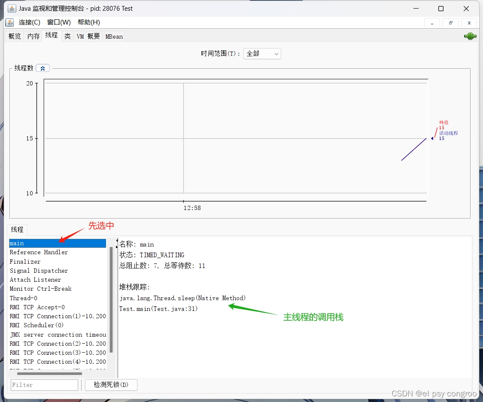Open the 窗口(W) menu
Screen dimensions: 483x402
coord(59,22)
